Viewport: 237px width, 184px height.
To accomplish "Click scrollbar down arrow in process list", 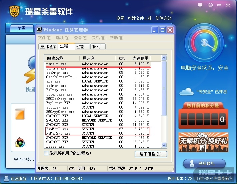I will [x=164, y=145].
